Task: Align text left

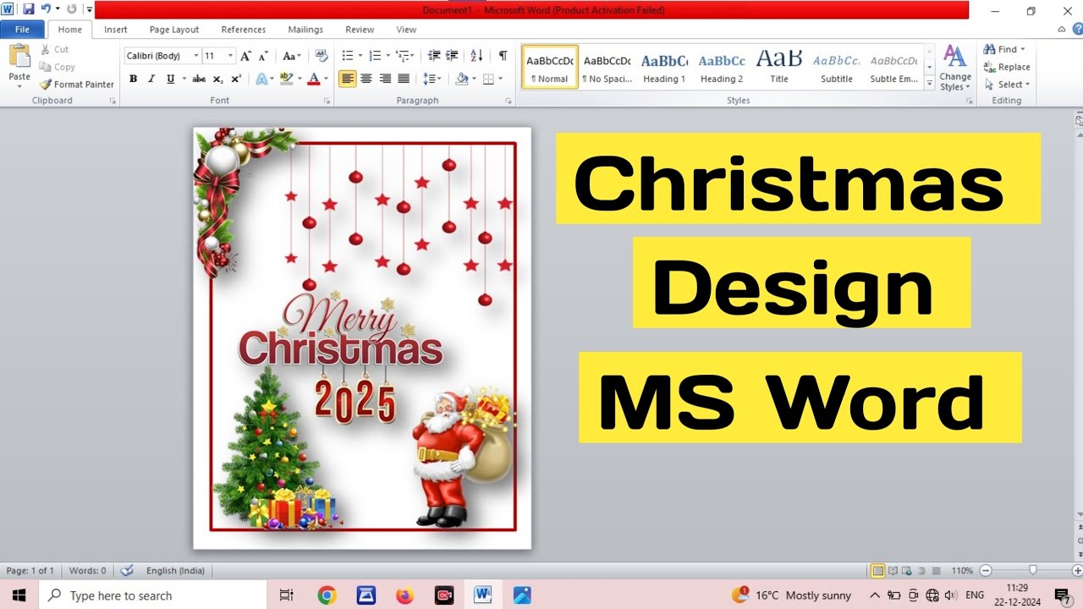Action: click(347, 79)
